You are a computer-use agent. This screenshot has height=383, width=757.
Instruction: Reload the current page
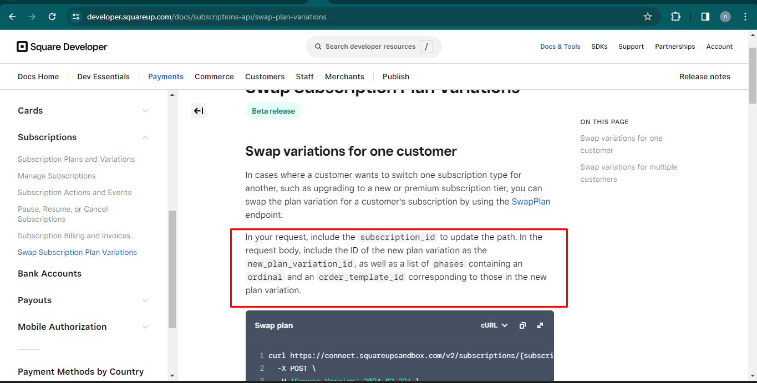click(x=52, y=17)
